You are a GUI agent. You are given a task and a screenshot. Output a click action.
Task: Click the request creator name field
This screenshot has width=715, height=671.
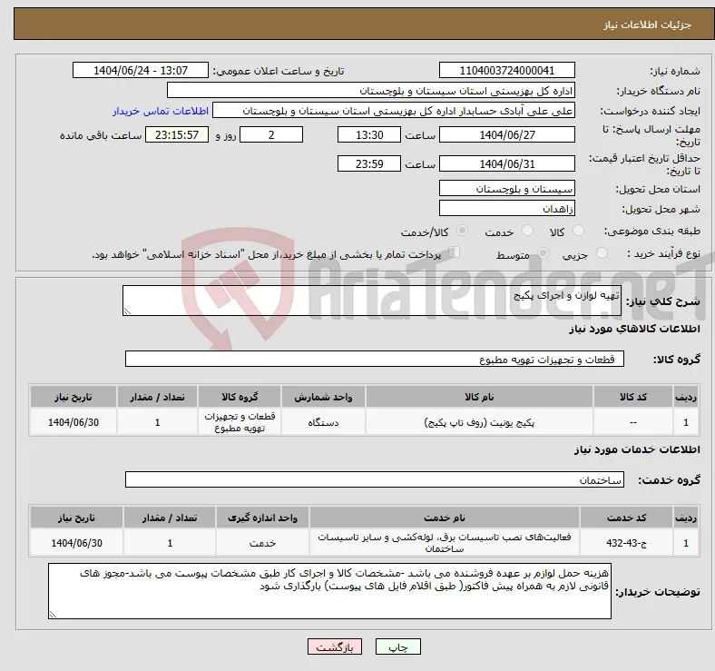click(x=394, y=111)
